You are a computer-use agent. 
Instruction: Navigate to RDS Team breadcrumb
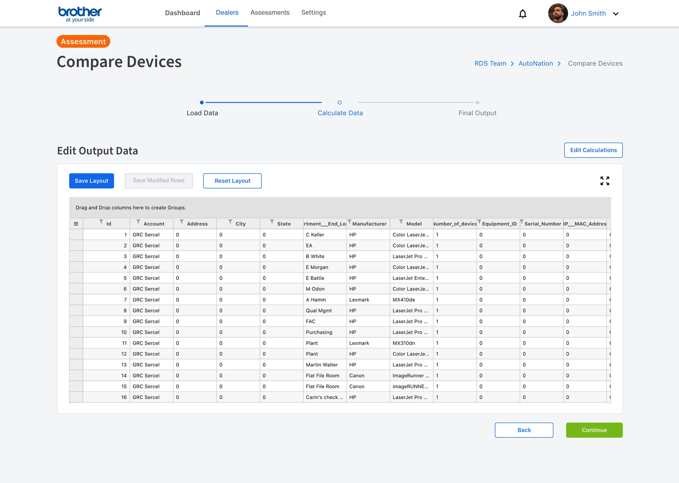(x=490, y=64)
